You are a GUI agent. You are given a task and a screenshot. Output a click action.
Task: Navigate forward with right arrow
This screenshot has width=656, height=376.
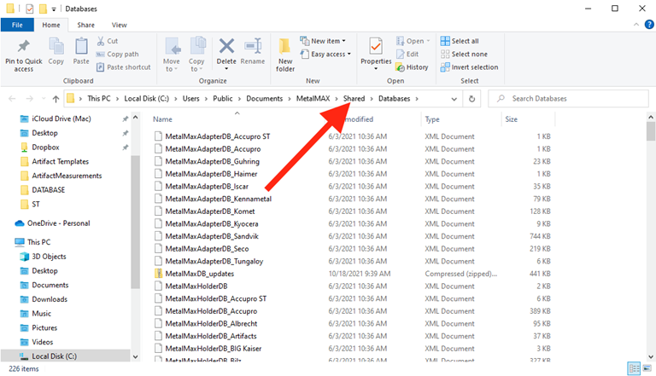coord(29,99)
